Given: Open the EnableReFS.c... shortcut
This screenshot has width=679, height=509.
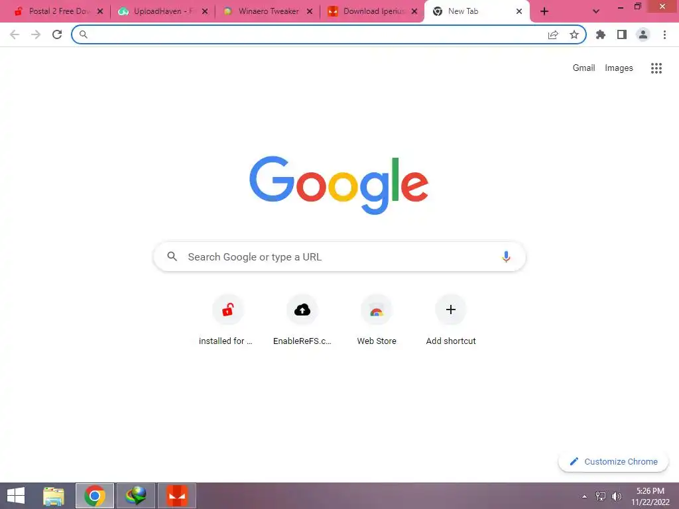Looking at the screenshot, I should click(x=302, y=320).
